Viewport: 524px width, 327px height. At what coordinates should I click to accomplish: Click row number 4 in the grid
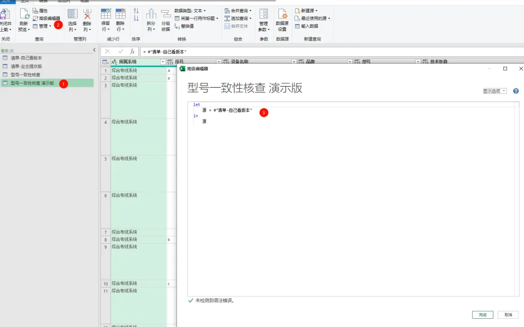click(x=106, y=122)
